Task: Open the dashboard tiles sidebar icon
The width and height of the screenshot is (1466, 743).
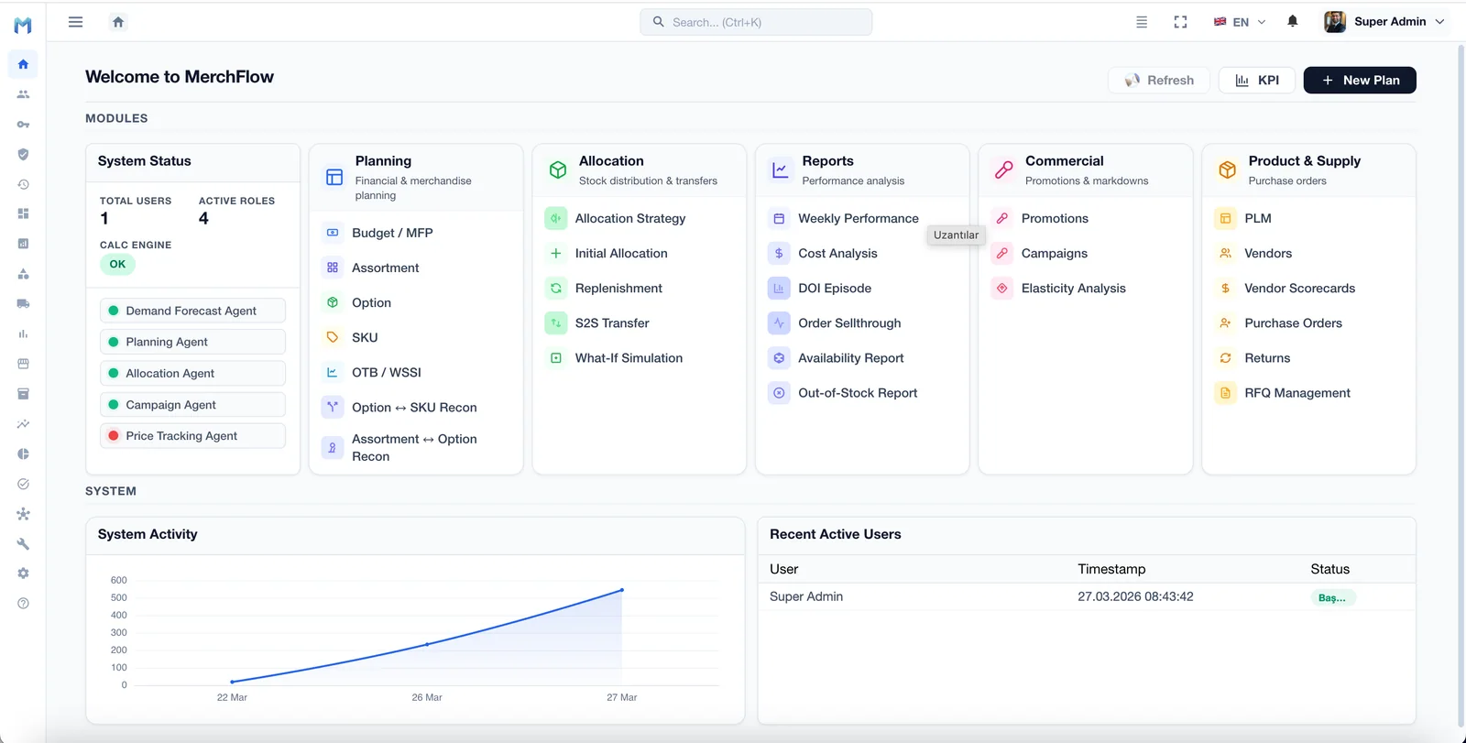Action: (x=23, y=213)
